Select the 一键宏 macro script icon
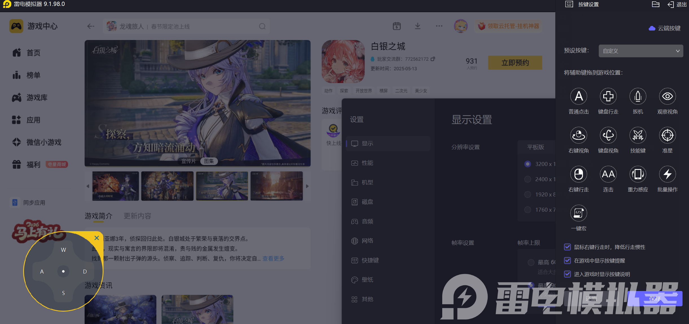Image resolution: width=689 pixels, height=324 pixels. (578, 213)
